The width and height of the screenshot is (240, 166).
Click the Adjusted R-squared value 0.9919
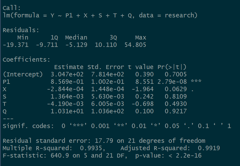(209, 148)
